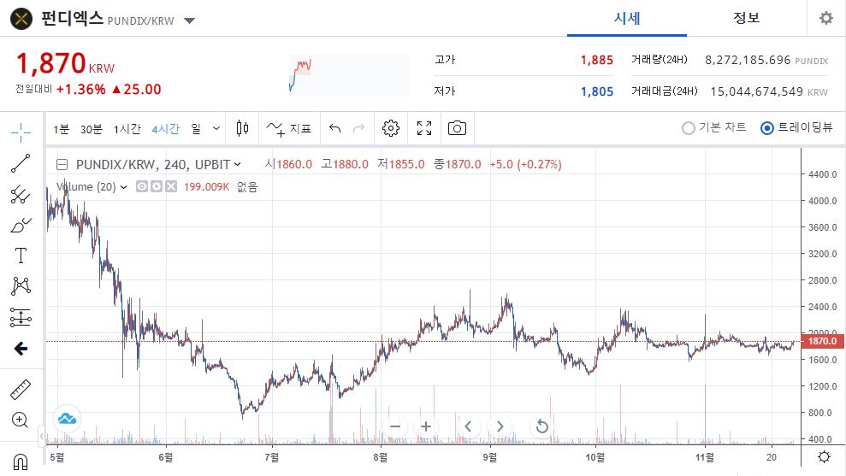
Task: Open the indicators (지표) menu
Action: (x=288, y=128)
